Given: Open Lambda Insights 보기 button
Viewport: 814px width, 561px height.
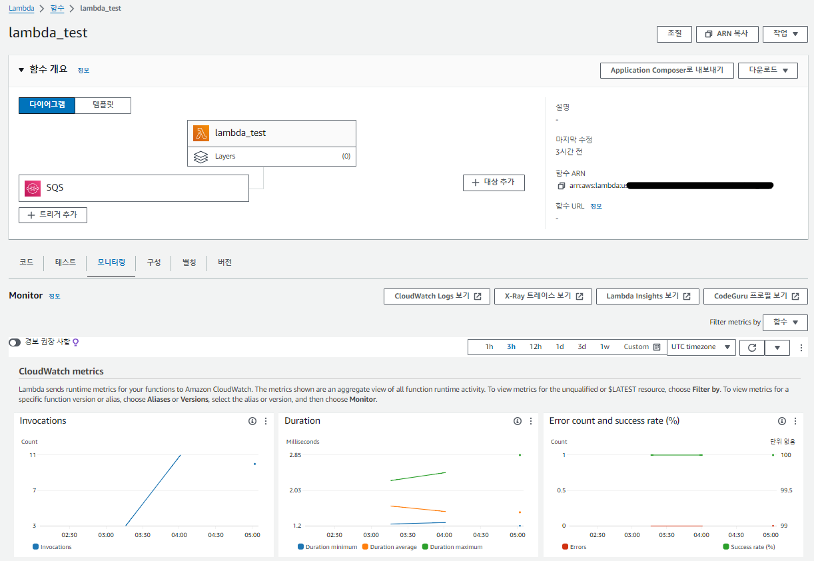Looking at the screenshot, I should pos(648,296).
